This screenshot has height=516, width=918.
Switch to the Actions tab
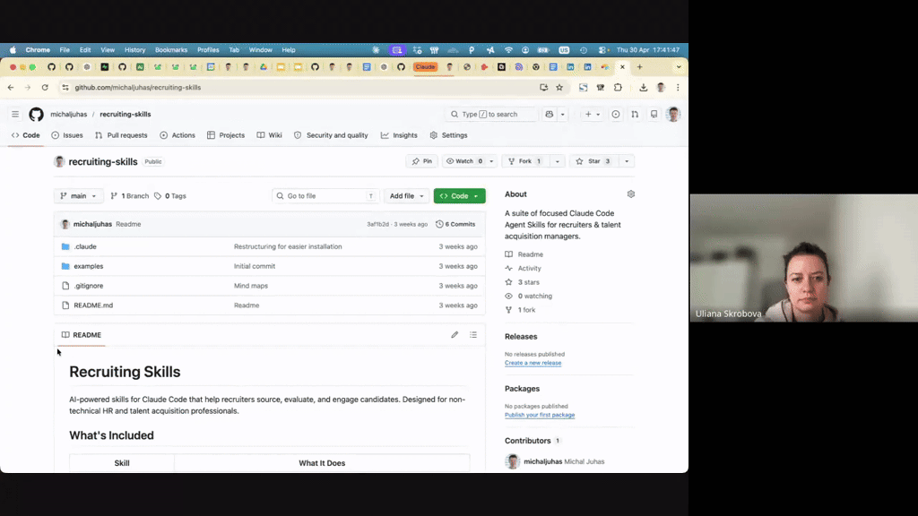(x=178, y=135)
